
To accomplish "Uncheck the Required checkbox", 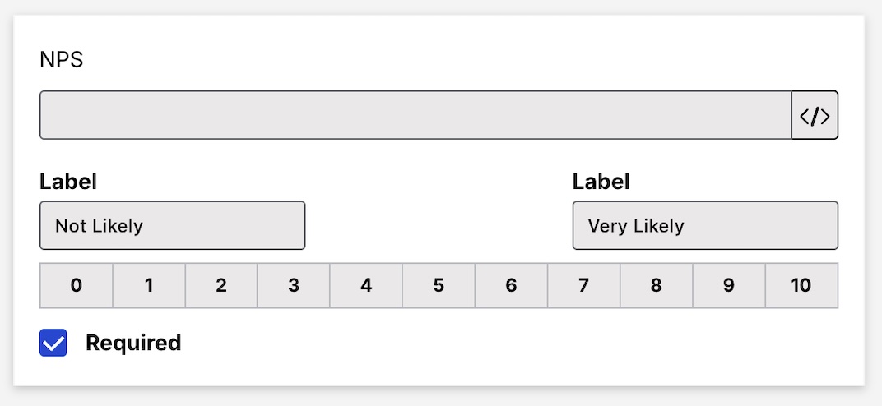I will (x=53, y=343).
